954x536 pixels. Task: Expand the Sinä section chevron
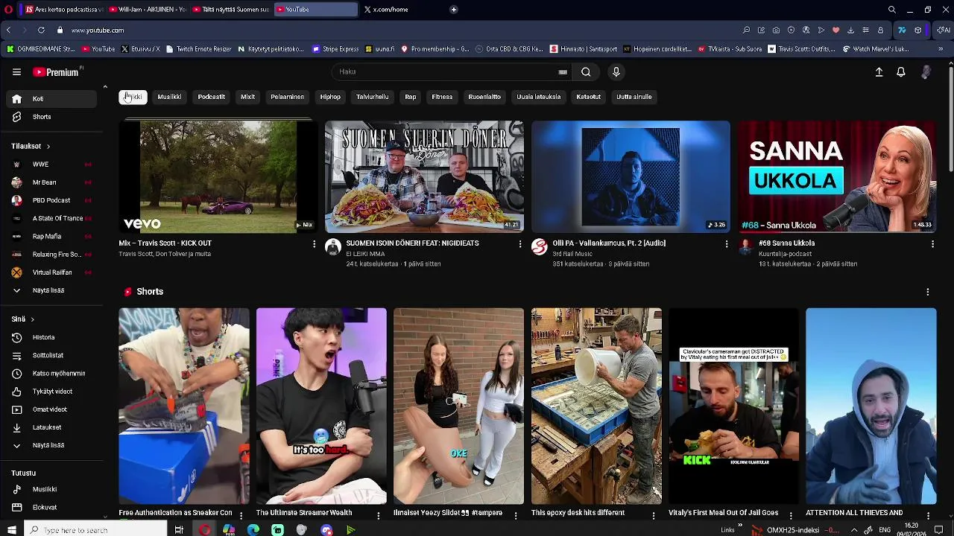click(x=32, y=319)
